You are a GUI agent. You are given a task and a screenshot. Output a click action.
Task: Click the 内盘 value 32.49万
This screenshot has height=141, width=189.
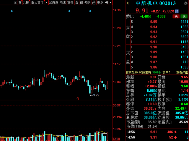tap(182, 108)
